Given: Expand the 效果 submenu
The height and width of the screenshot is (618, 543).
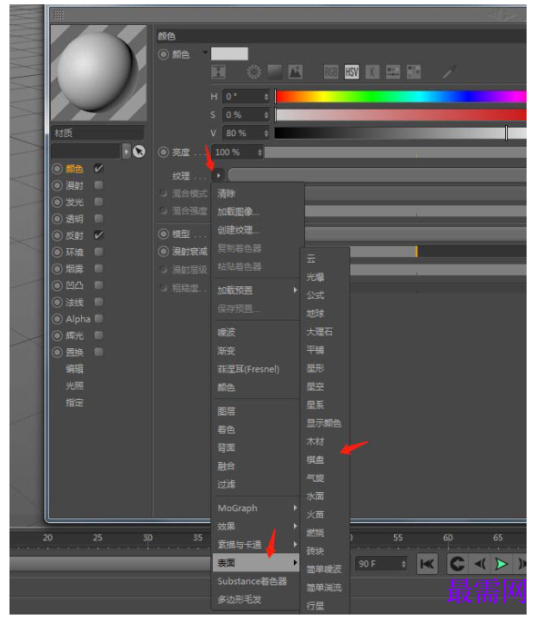Looking at the screenshot, I should point(257,526).
